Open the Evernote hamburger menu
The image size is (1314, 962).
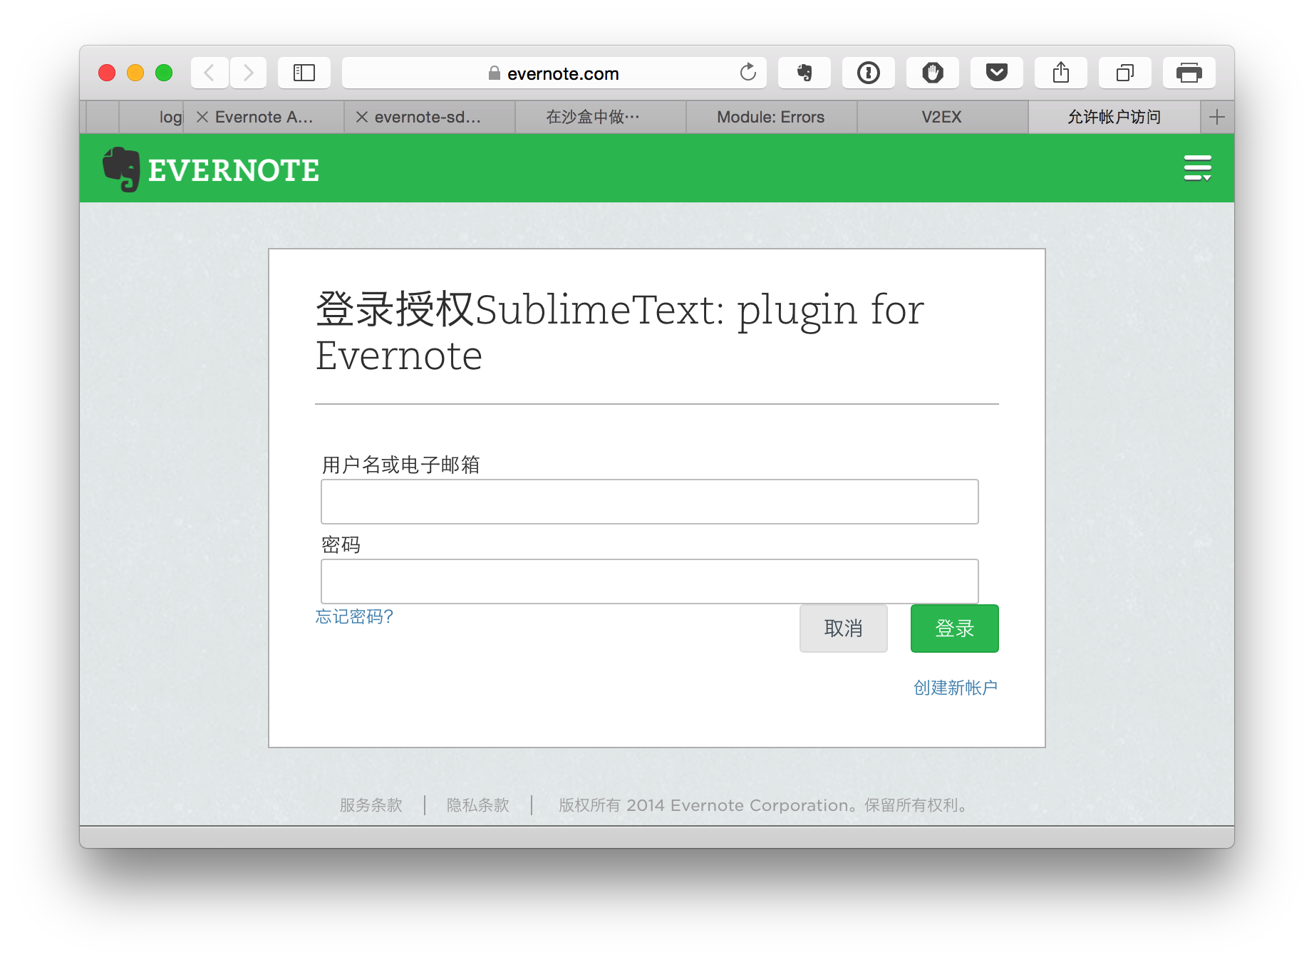tap(1198, 168)
